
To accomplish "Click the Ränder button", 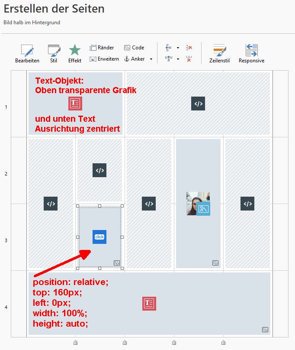I will tap(102, 48).
